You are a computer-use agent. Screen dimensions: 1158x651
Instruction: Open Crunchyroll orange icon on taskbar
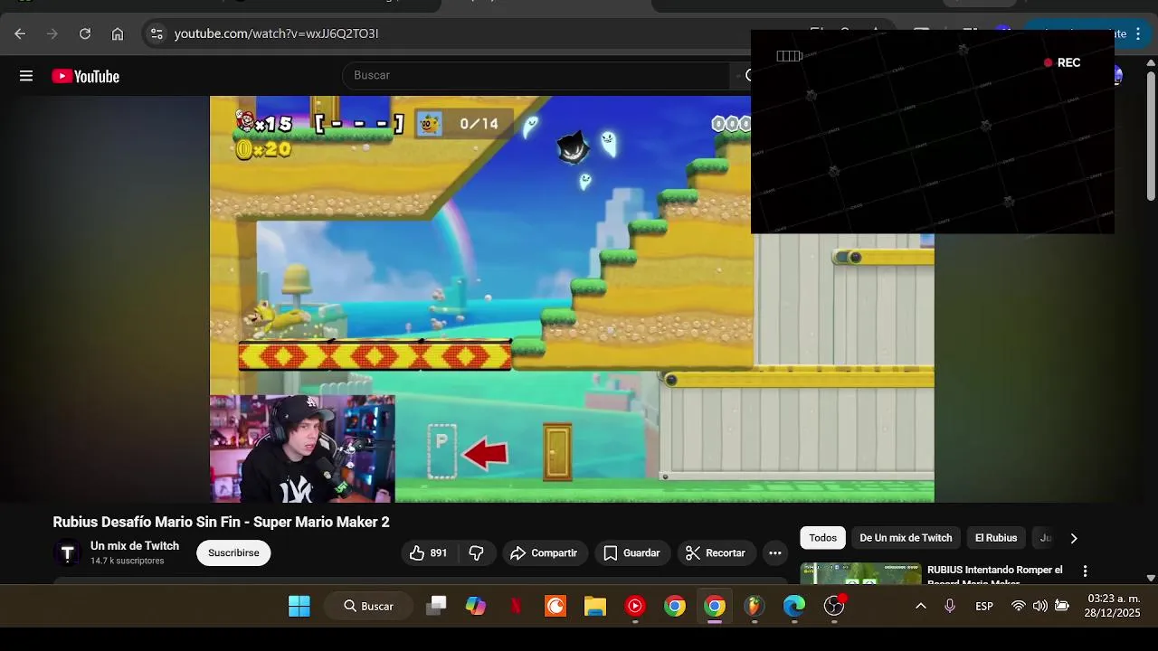[555, 606]
